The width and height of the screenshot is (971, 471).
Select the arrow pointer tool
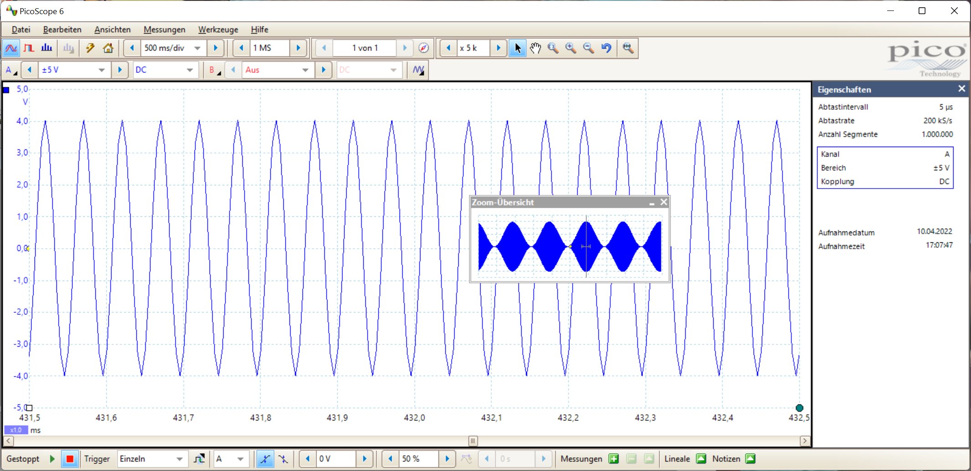(518, 48)
